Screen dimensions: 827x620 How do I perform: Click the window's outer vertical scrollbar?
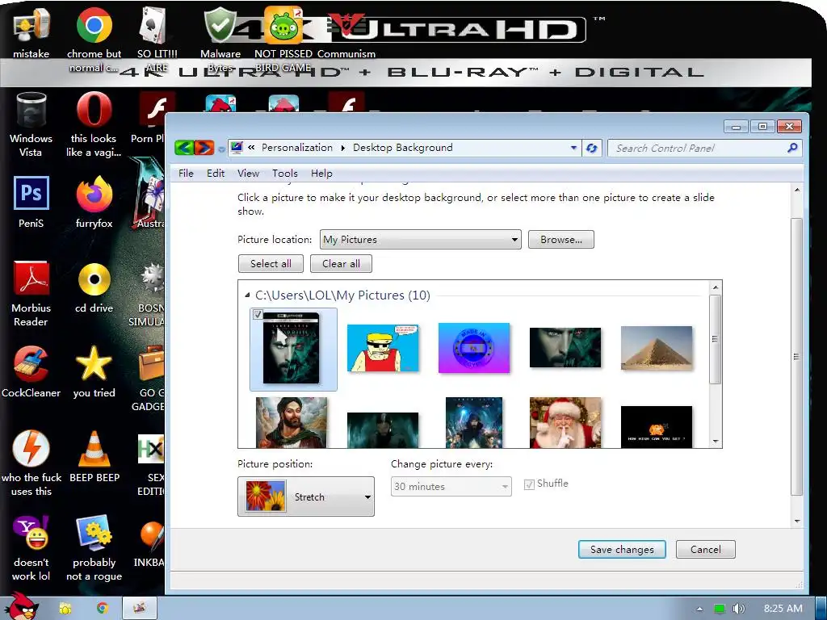[x=797, y=356]
